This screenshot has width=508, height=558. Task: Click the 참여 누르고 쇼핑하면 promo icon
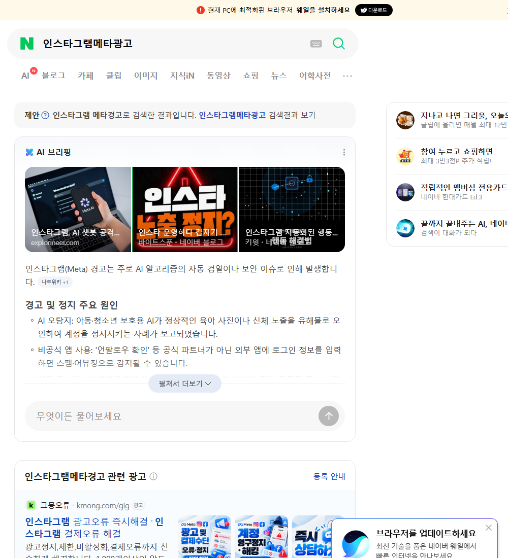point(405,156)
